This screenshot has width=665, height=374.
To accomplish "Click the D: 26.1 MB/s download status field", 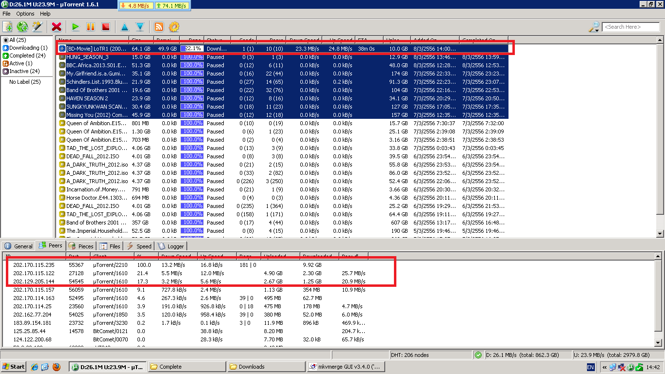I will [528, 355].
